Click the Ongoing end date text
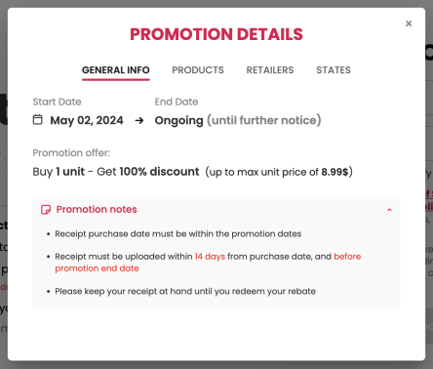This screenshot has height=369, width=433. 178,120
